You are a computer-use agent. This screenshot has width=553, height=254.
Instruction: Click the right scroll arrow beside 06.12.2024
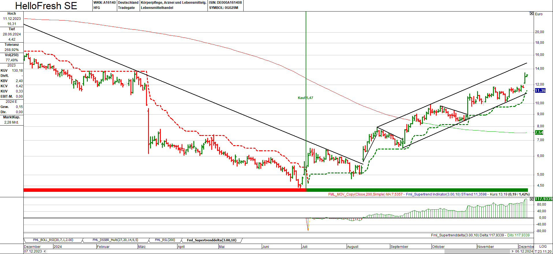pyautogui.click(x=513, y=251)
